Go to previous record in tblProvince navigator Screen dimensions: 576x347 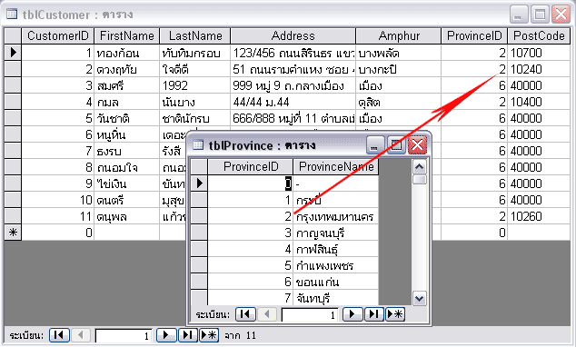tap(267, 314)
